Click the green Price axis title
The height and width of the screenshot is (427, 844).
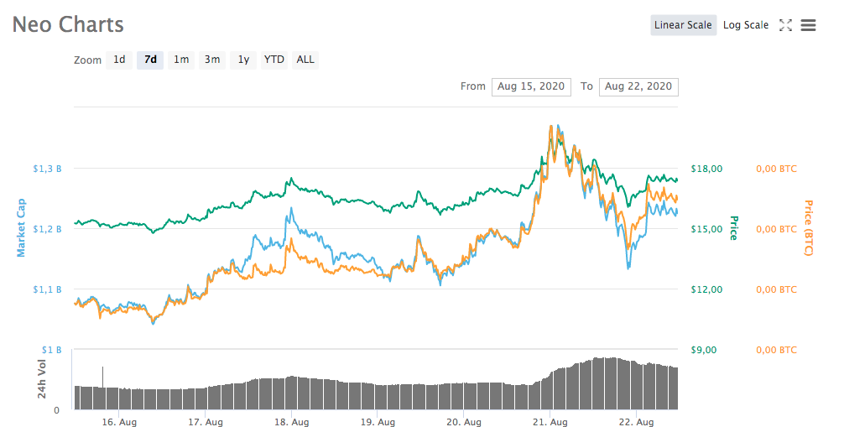coord(733,228)
